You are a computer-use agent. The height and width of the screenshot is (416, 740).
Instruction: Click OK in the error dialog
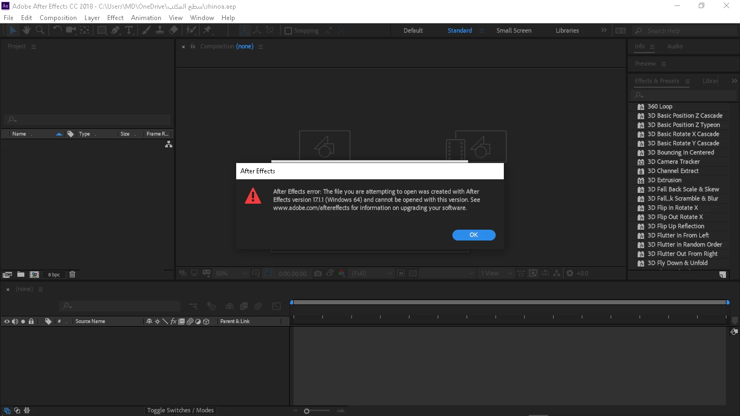(x=474, y=235)
